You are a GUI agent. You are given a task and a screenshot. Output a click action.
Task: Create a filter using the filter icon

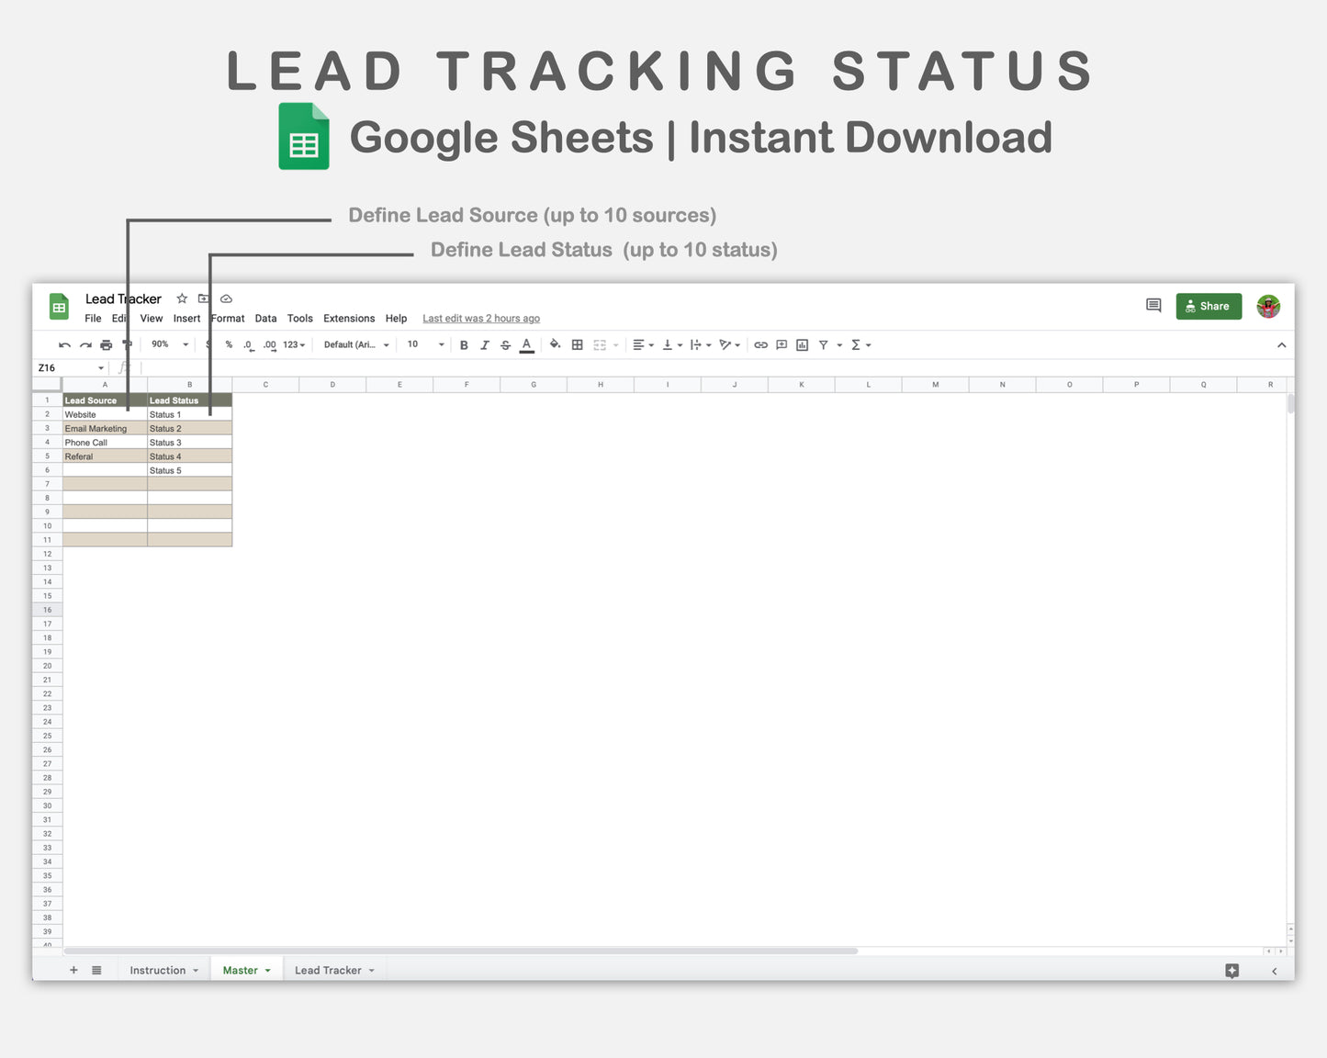824,344
